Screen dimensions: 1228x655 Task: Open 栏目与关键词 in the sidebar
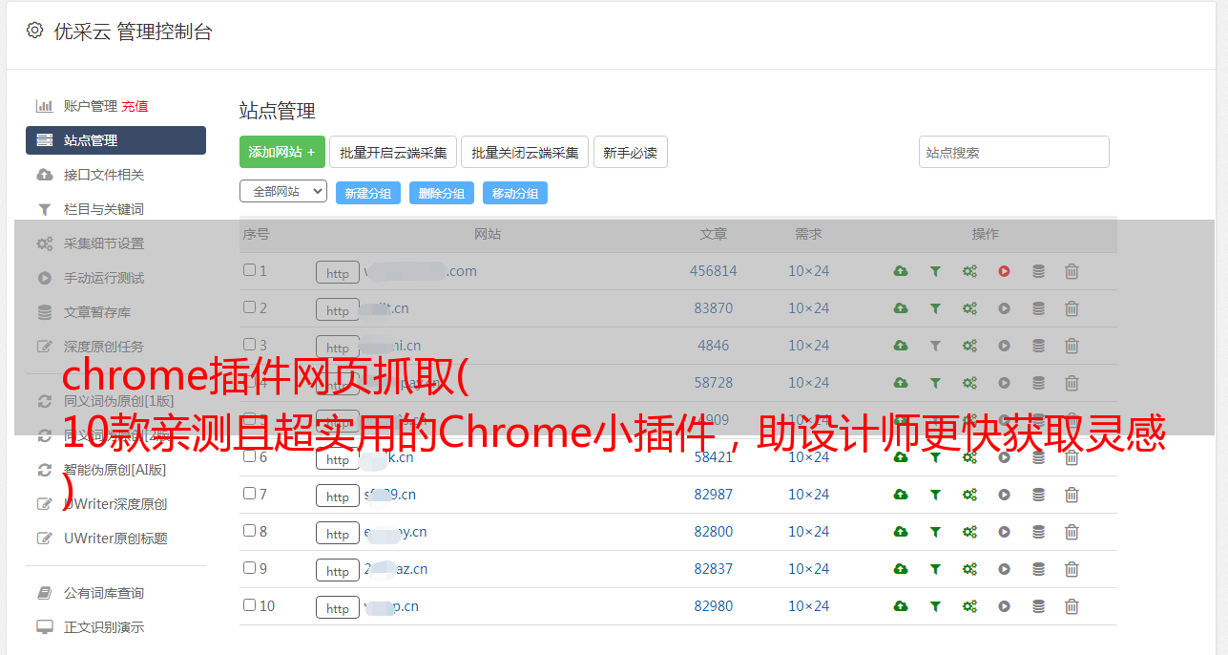(x=104, y=209)
